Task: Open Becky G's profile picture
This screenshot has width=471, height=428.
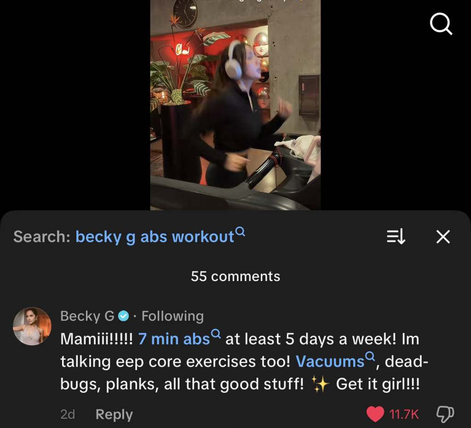Action: [x=32, y=326]
